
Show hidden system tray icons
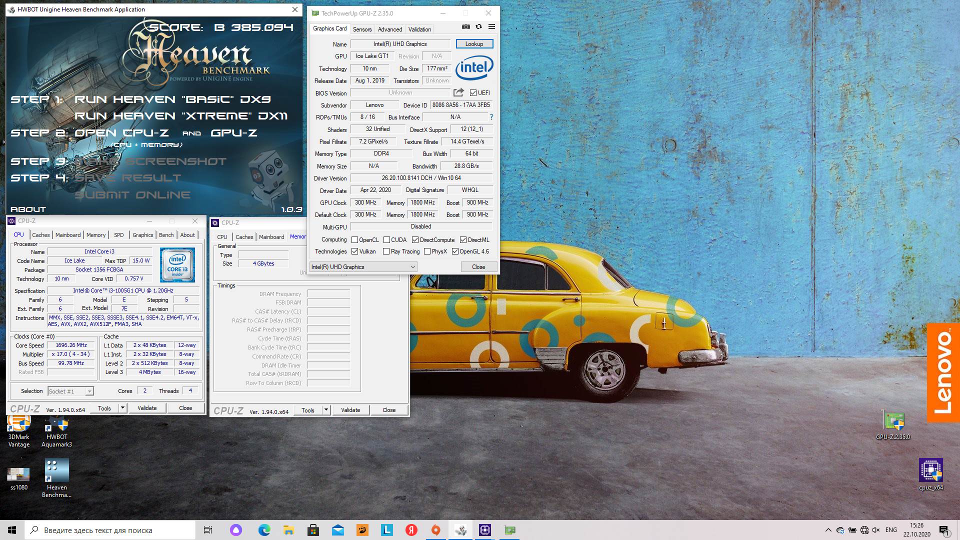tap(828, 530)
